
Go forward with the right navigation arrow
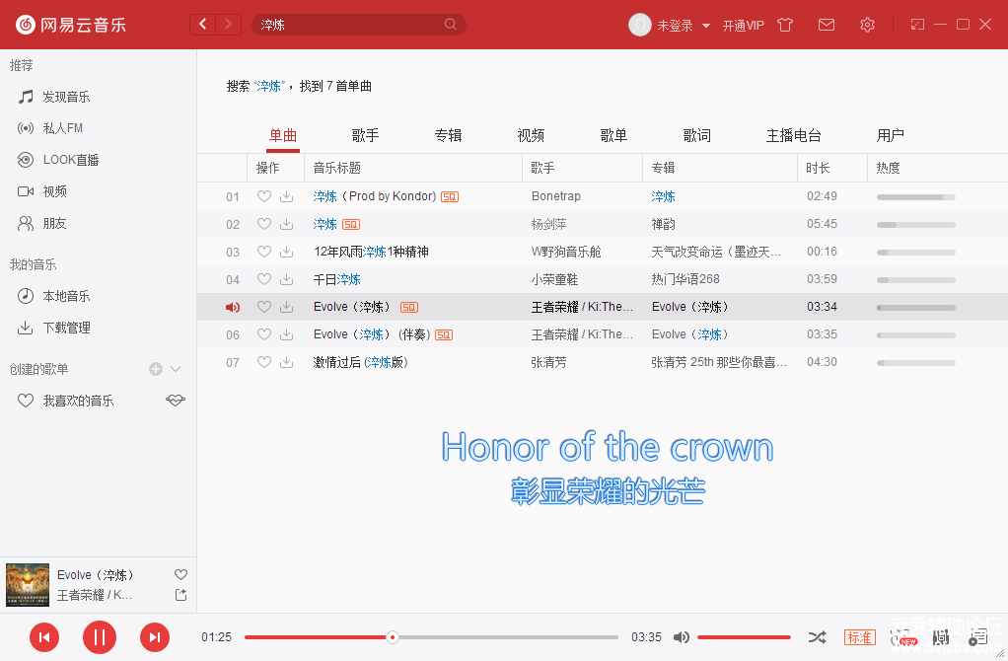pos(228,25)
